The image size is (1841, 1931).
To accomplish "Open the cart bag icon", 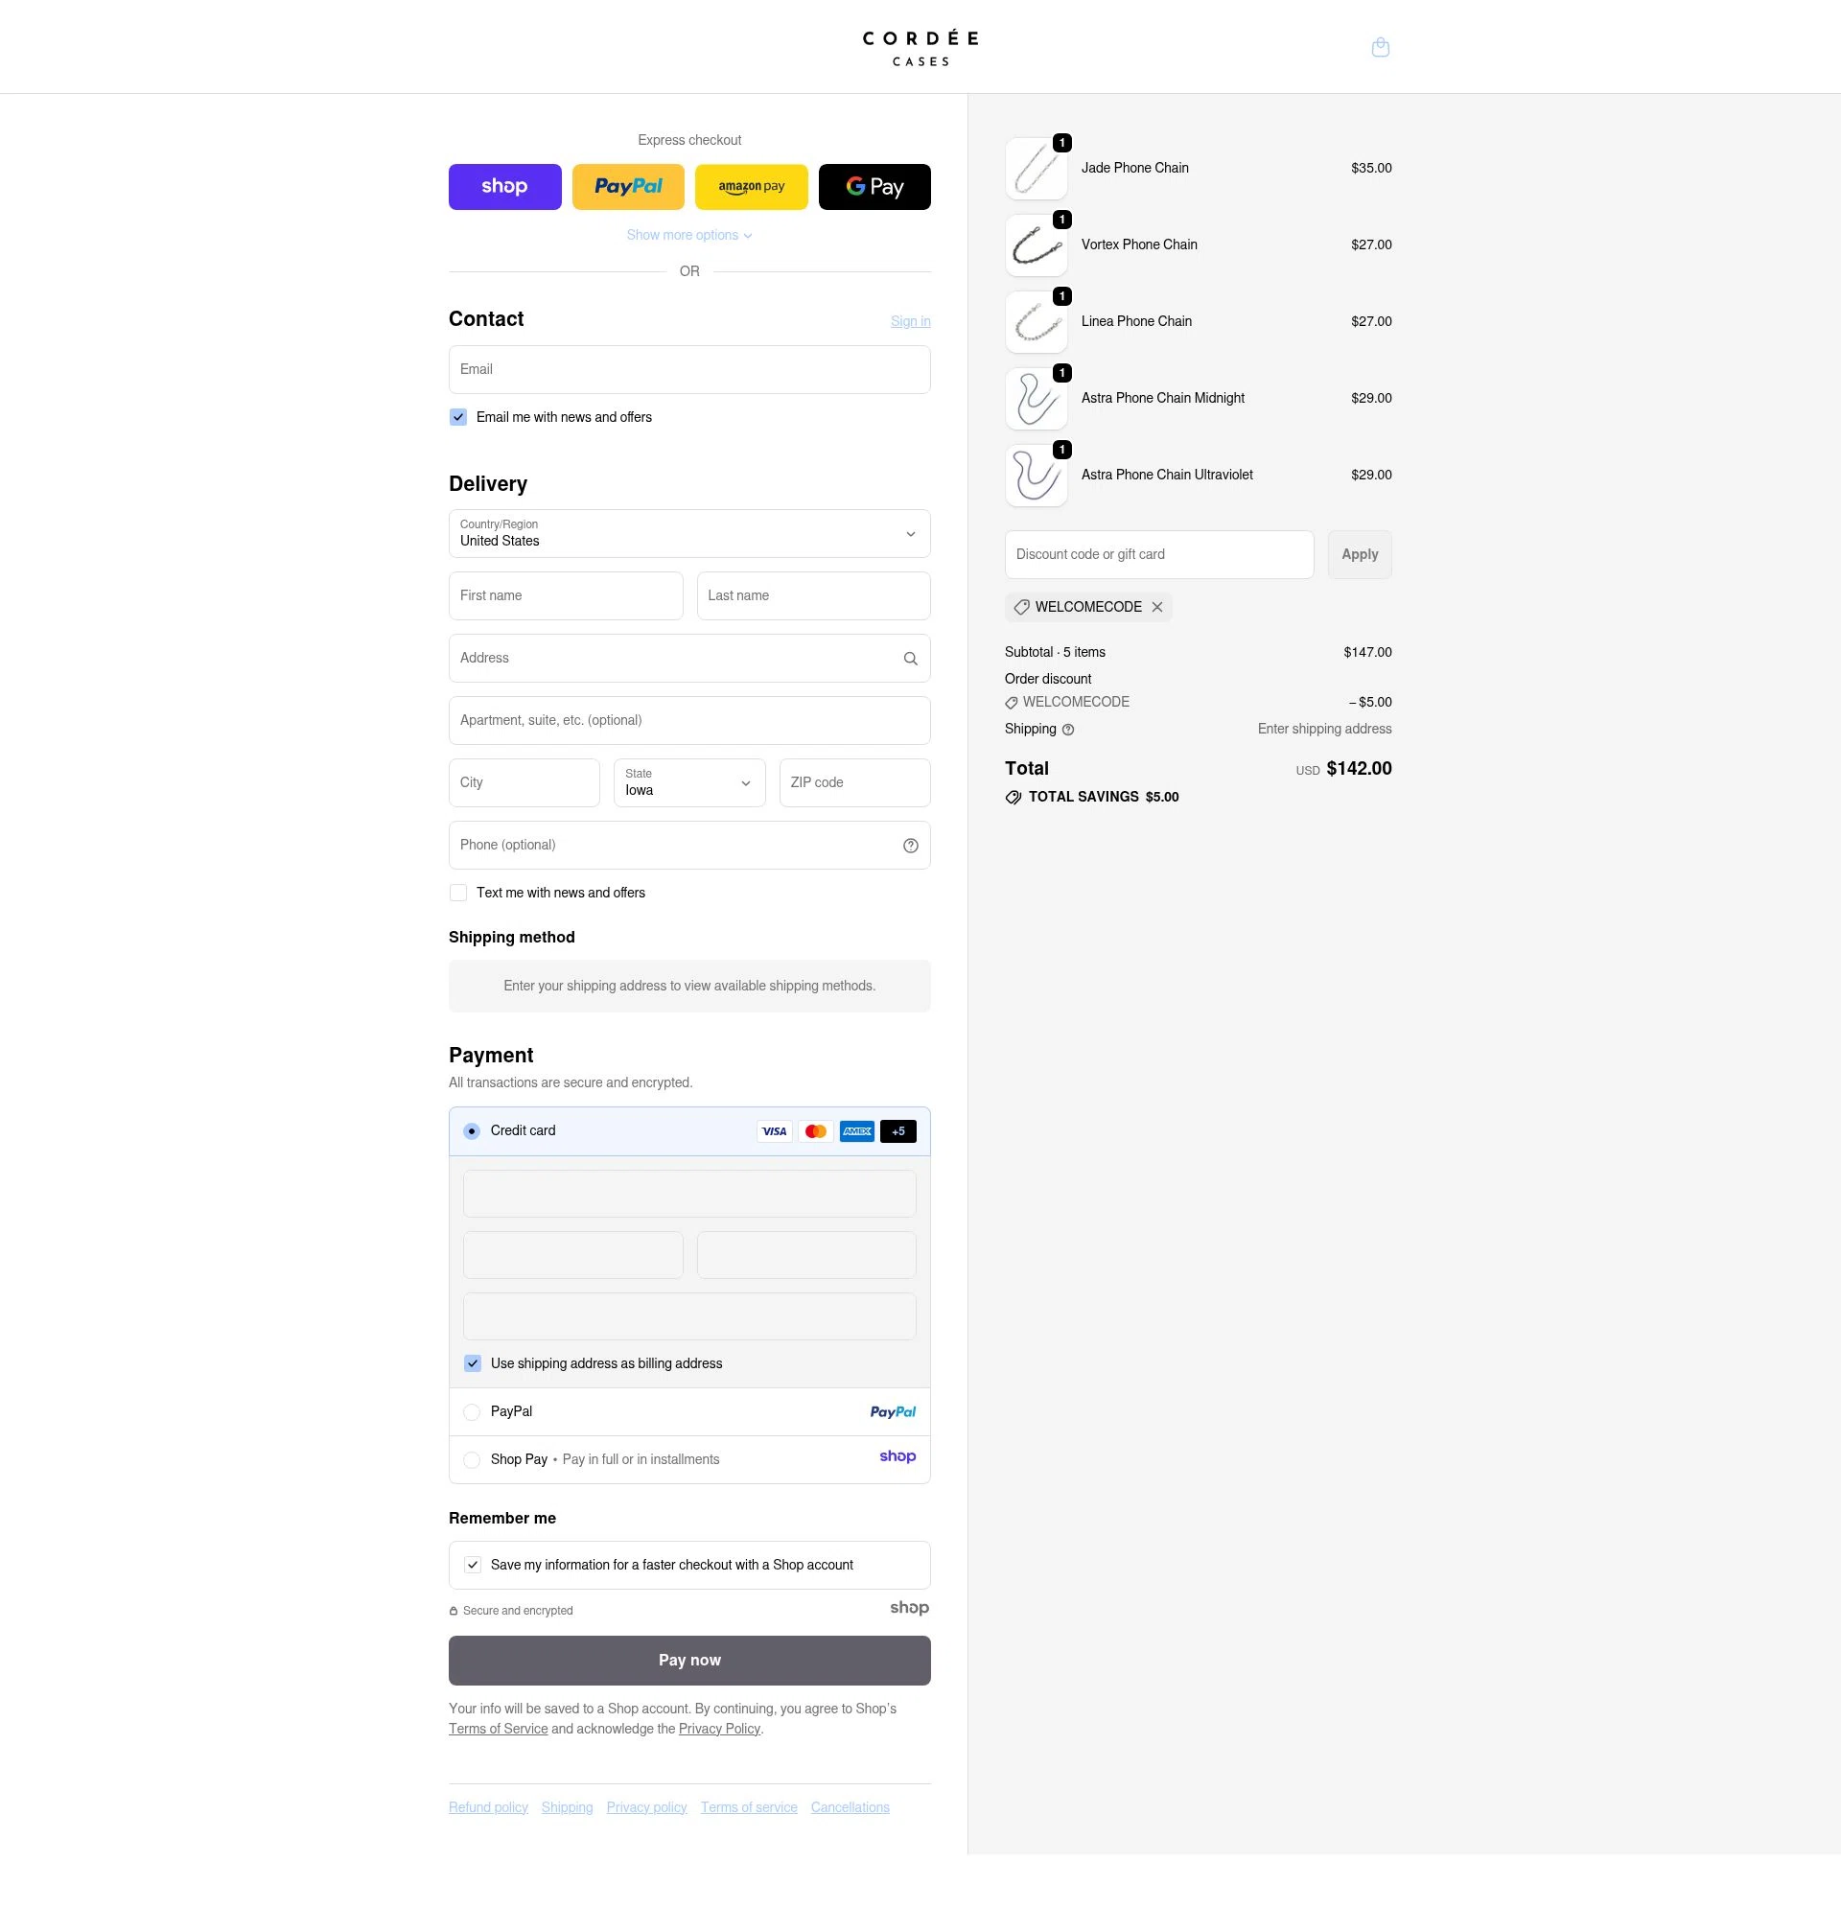I will pos(1380,46).
